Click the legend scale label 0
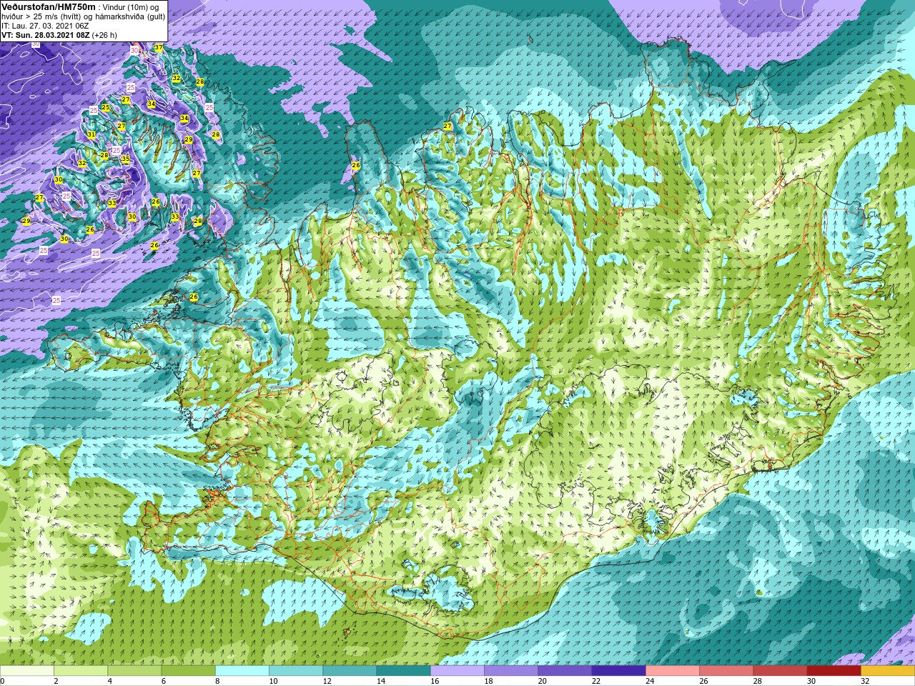Screen dimensions: 915x686 tap(3, 681)
